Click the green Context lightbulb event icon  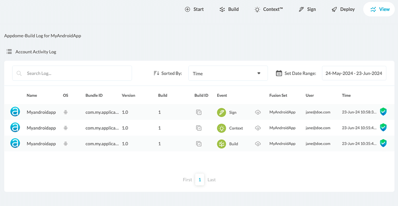point(222,128)
